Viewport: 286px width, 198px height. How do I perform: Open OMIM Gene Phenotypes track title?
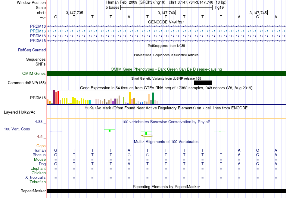point(166,69)
